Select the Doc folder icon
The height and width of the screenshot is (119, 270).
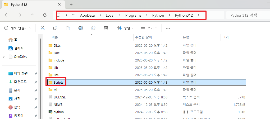[50, 53]
